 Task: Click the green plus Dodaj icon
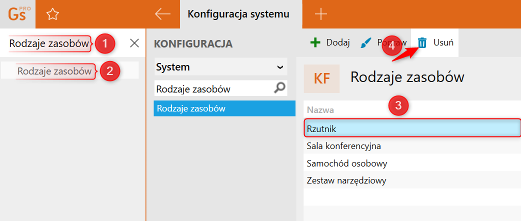(315, 42)
